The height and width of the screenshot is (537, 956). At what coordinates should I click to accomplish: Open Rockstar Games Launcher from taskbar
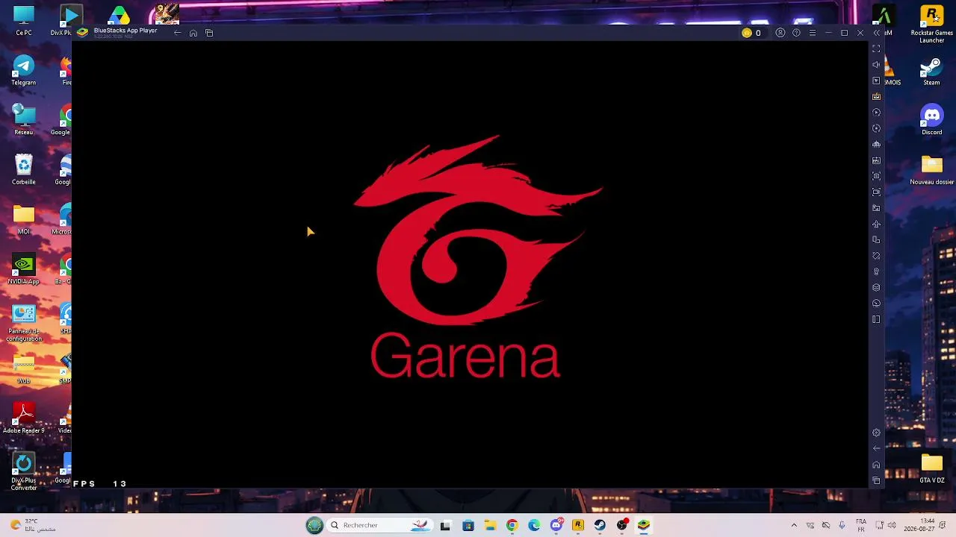[578, 525]
